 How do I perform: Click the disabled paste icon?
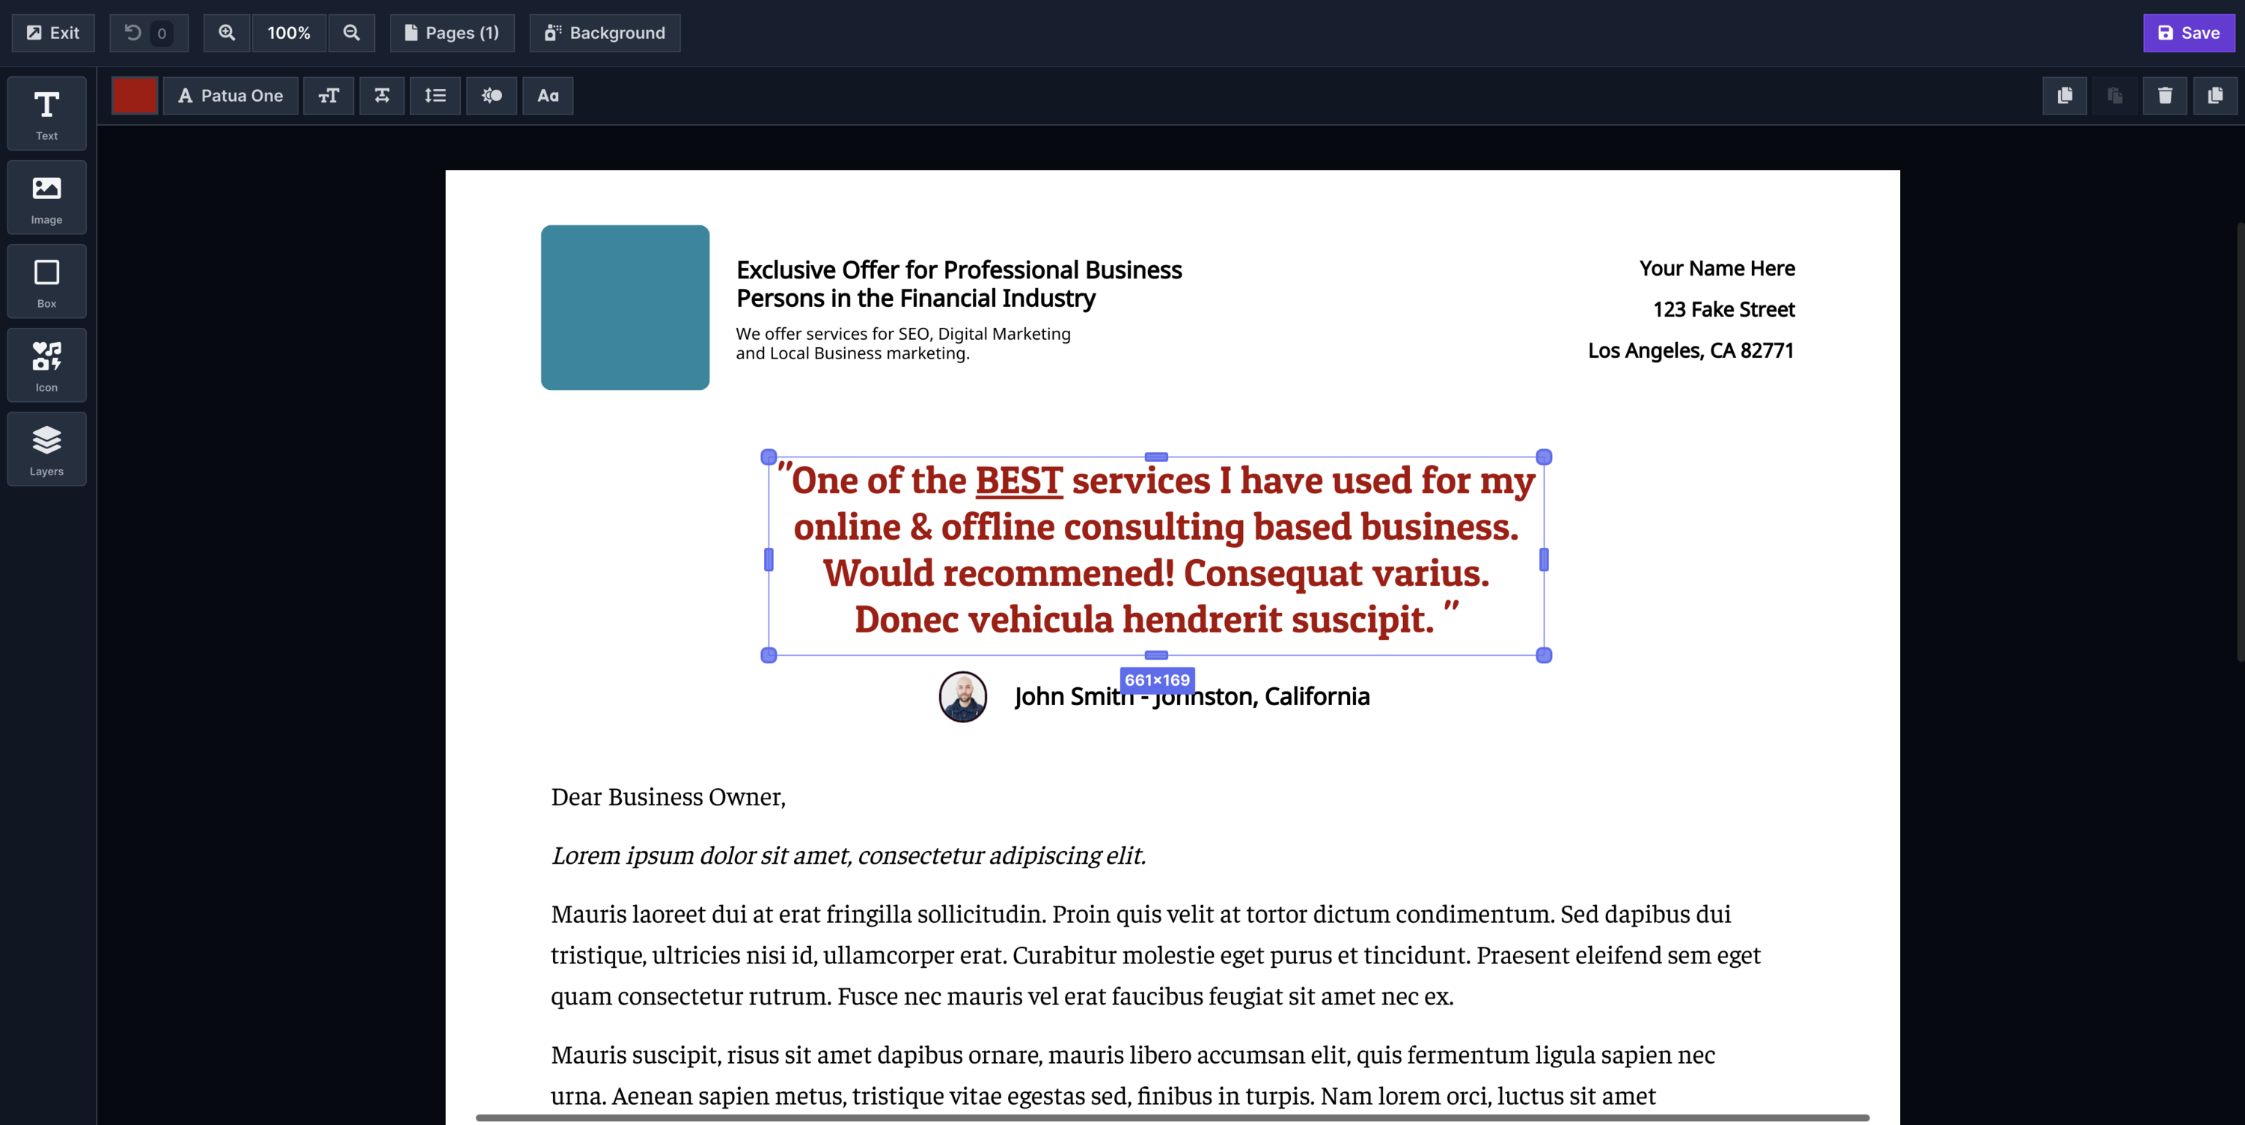click(x=2114, y=96)
